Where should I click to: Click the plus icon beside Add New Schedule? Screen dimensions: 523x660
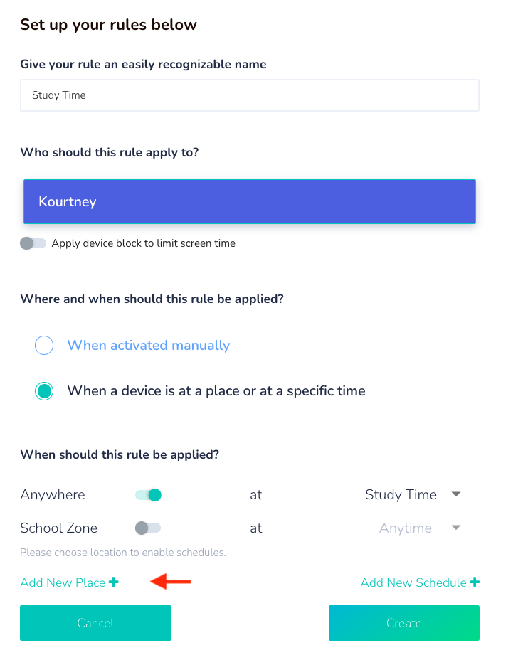(x=475, y=582)
